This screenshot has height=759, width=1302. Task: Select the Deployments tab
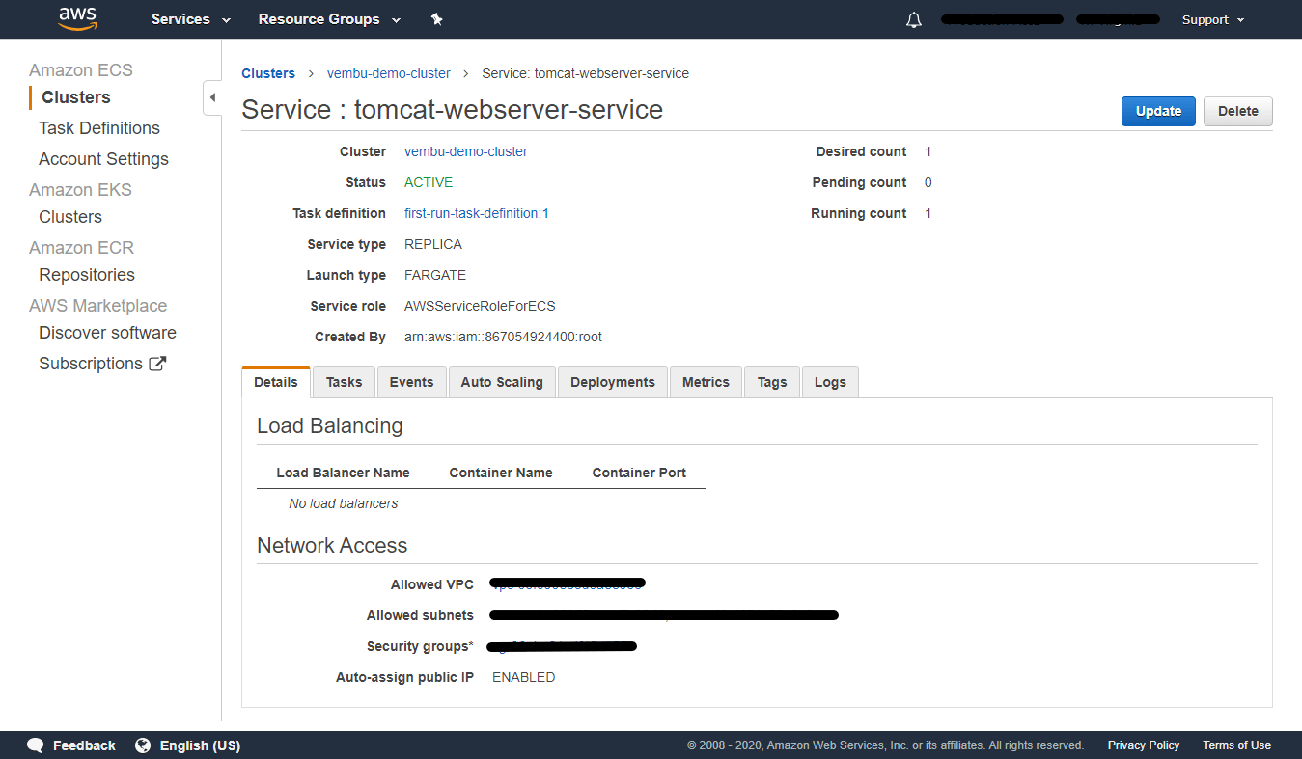coord(613,382)
